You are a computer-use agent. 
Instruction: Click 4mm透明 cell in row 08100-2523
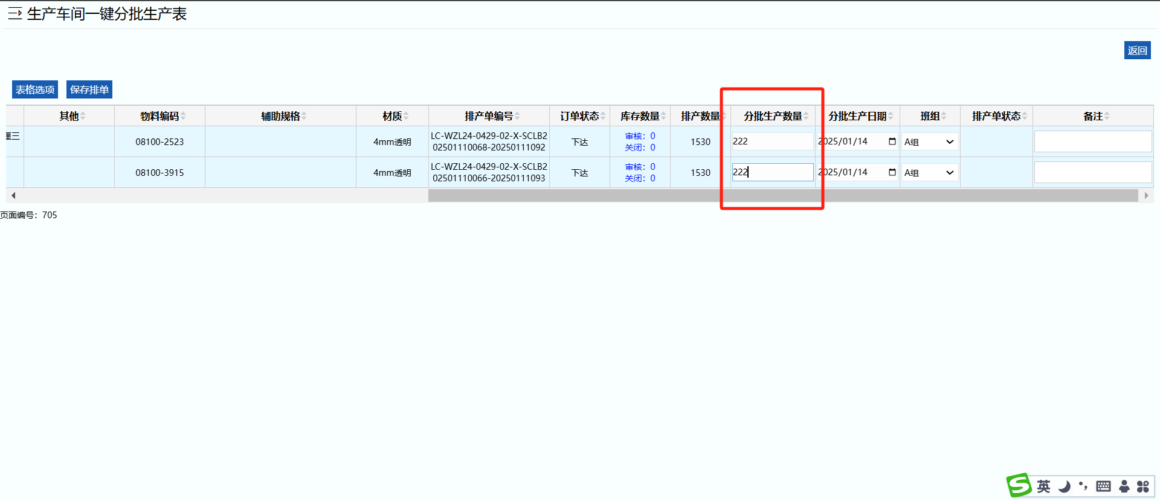coord(392,141)
